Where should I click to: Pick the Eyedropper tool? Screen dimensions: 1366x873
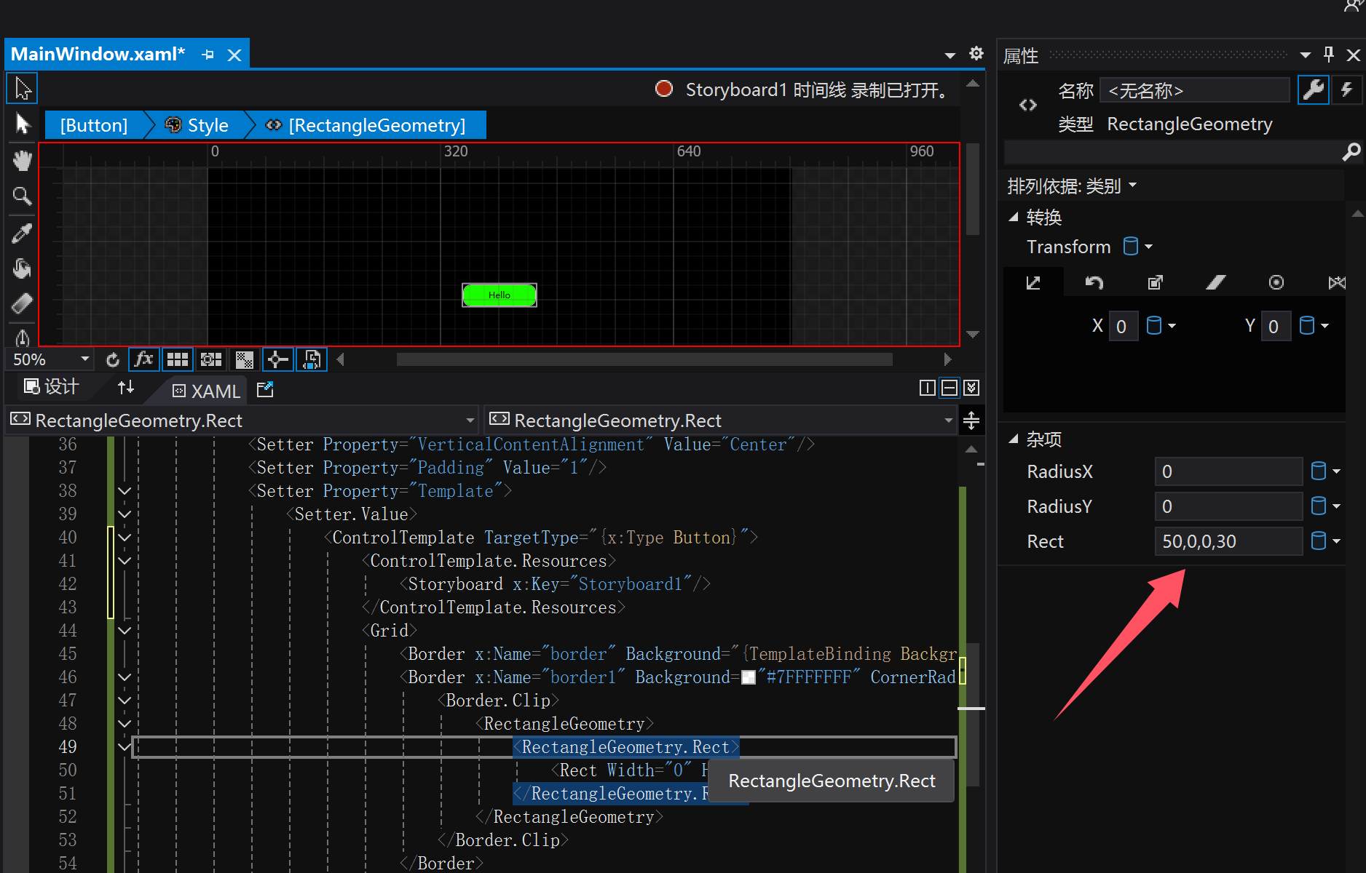(22, 234)
